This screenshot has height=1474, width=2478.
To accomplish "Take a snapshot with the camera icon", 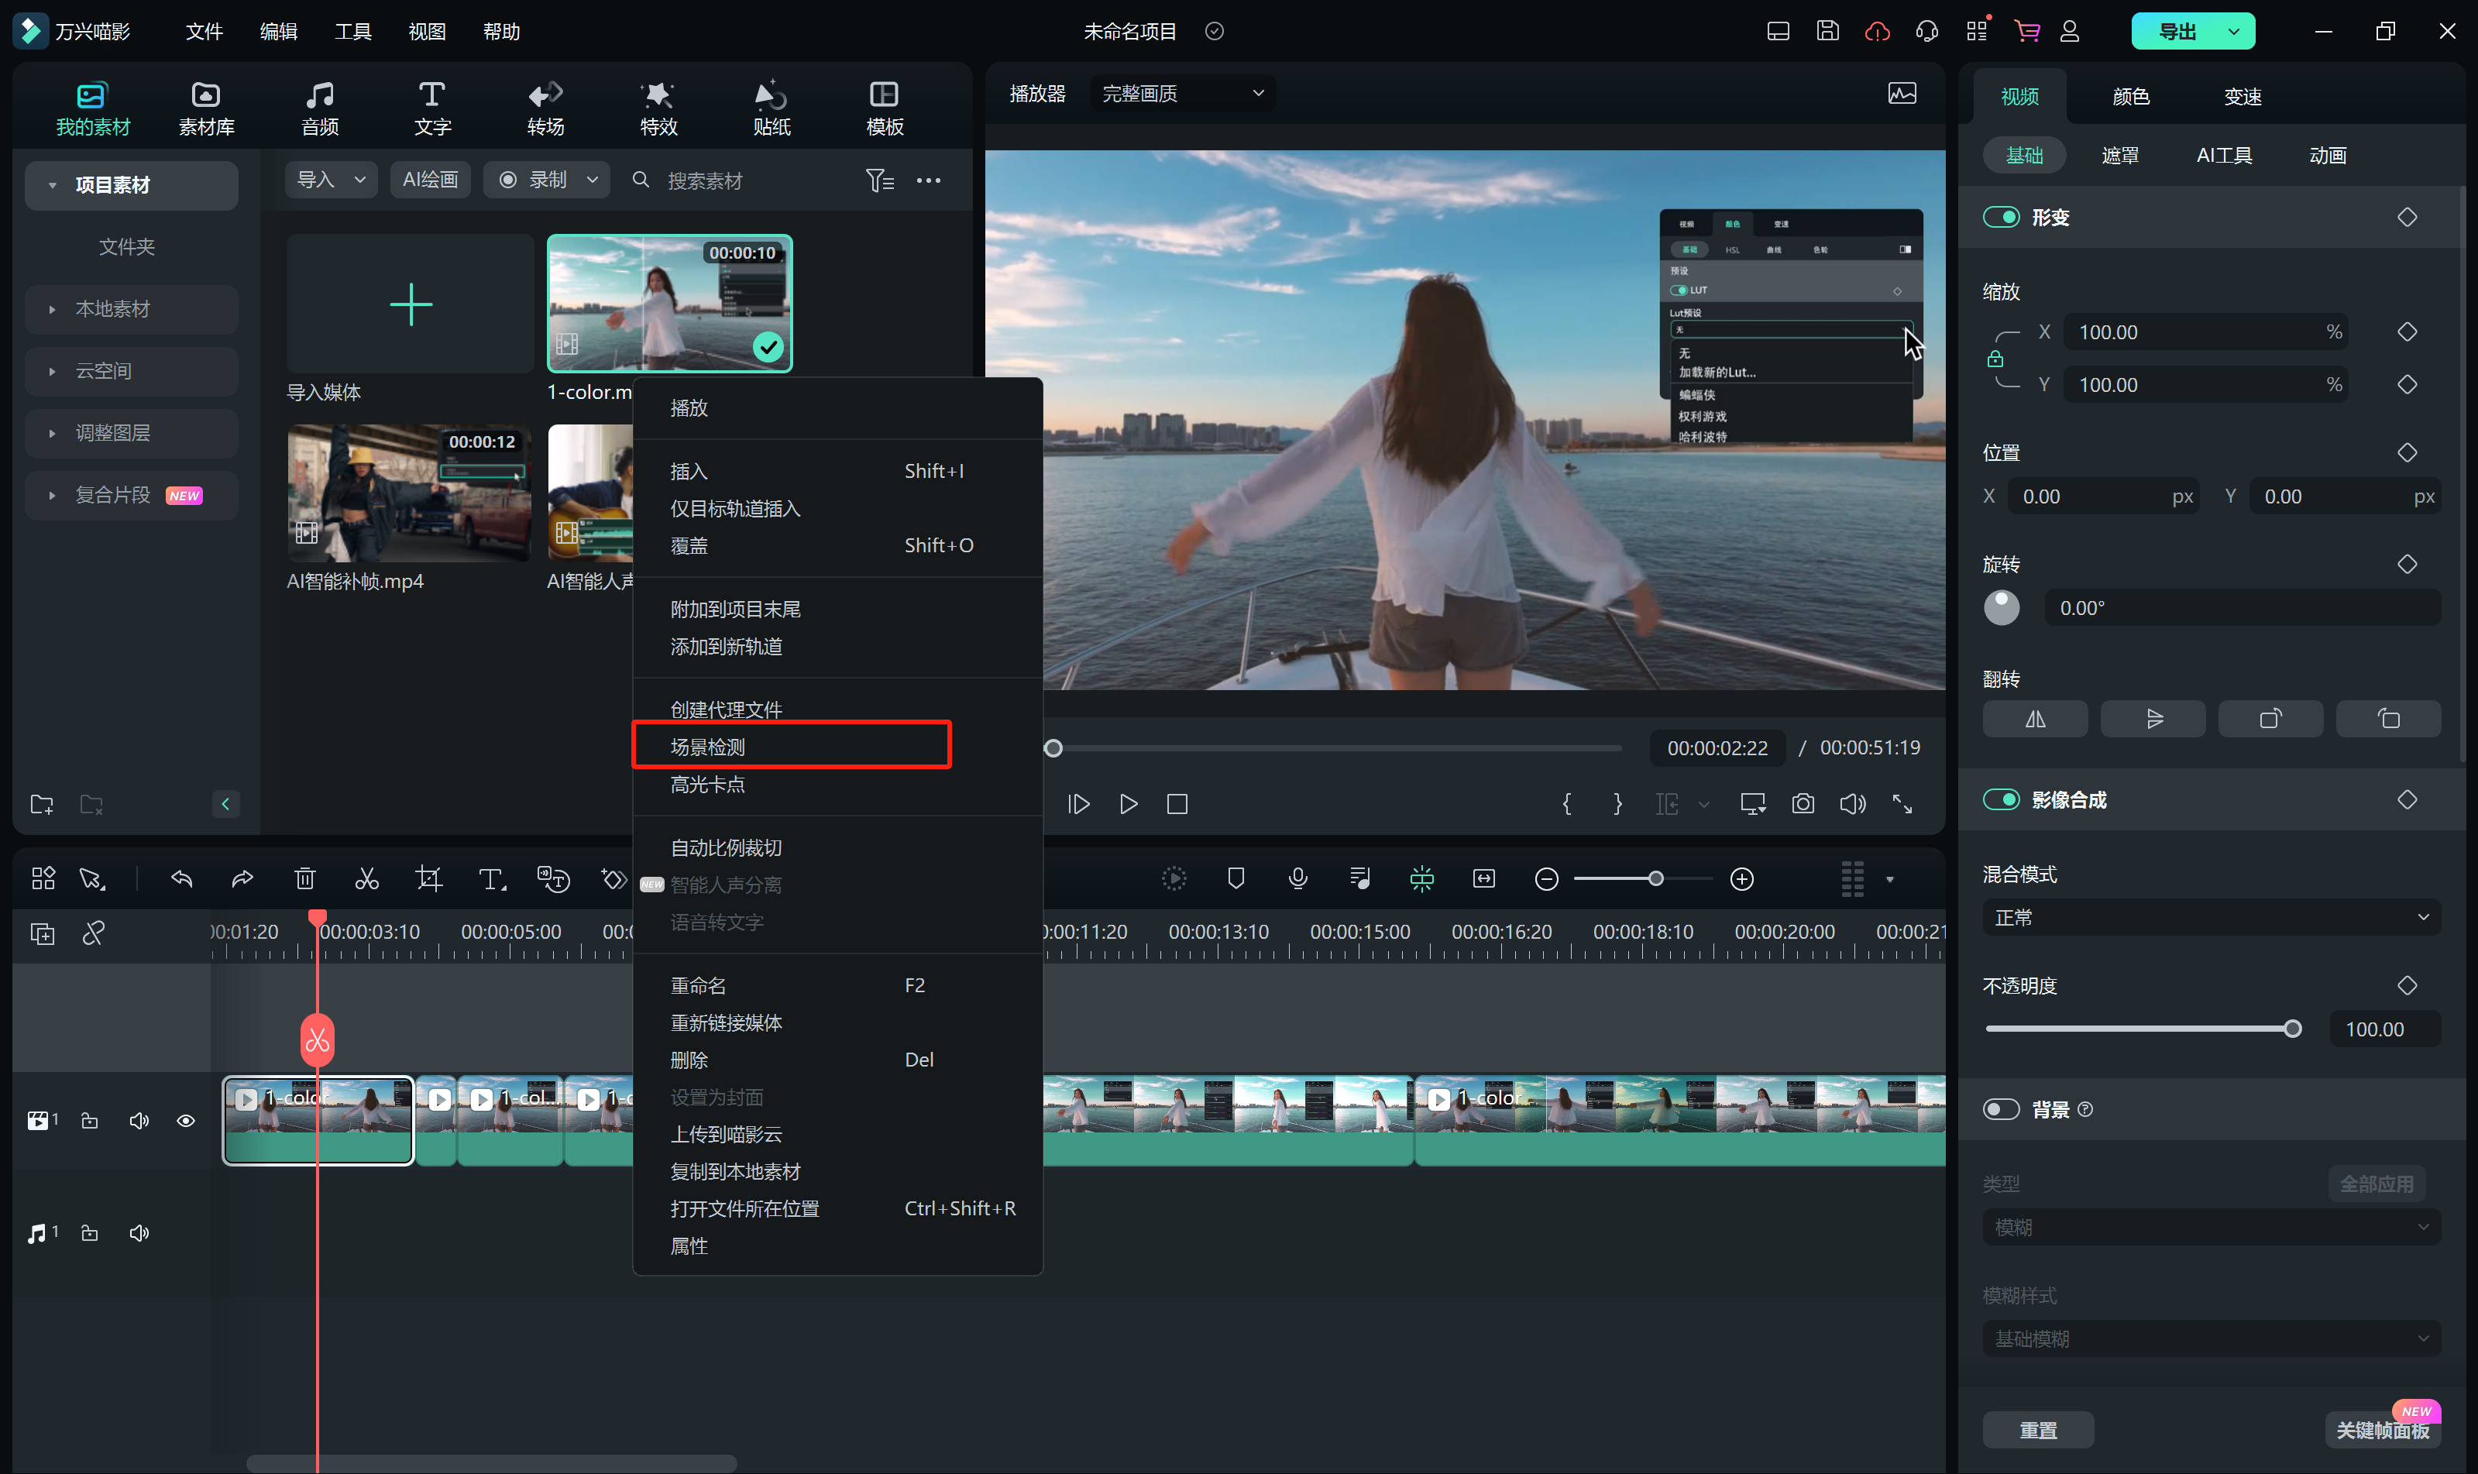I will pos(1803,803).
